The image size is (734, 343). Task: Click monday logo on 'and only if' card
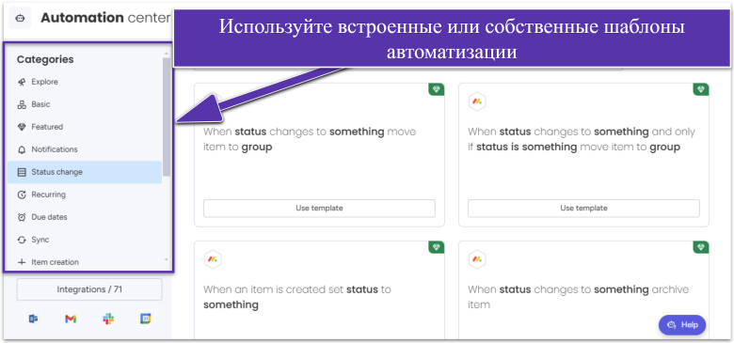click(x=477, y=101)
